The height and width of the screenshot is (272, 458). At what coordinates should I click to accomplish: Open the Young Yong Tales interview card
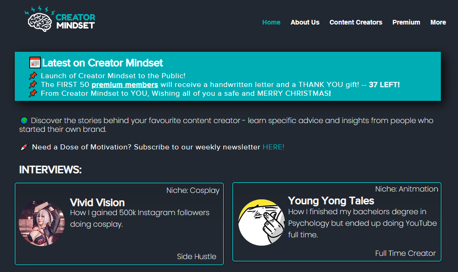[337, 223]
